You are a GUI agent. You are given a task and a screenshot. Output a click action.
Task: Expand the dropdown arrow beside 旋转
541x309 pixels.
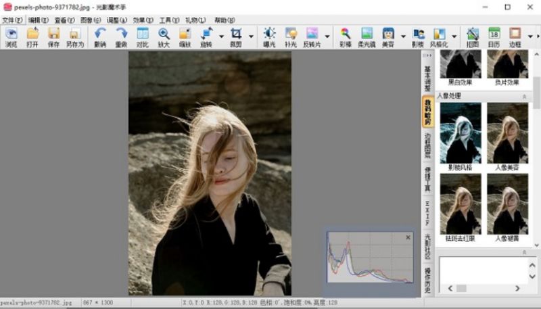pyautogui.click(x=221, y=37)
